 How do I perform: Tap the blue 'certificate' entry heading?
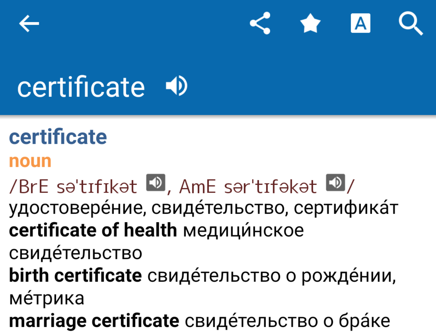click(x=58, y=137)
